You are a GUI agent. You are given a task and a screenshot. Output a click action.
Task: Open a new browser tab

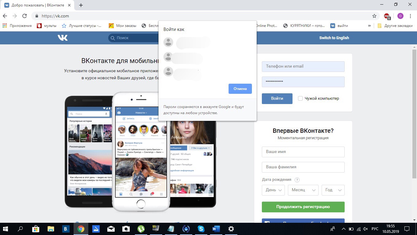[81, 5]
